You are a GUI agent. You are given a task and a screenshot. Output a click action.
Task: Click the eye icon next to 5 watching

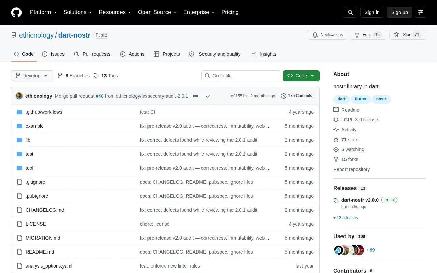(x=336, y=149)
